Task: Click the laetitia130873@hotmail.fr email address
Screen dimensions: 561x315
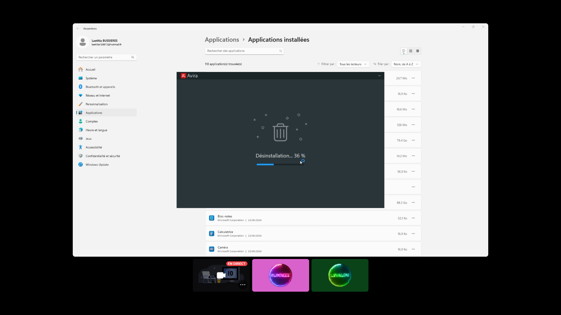Action: pos(107,45)
